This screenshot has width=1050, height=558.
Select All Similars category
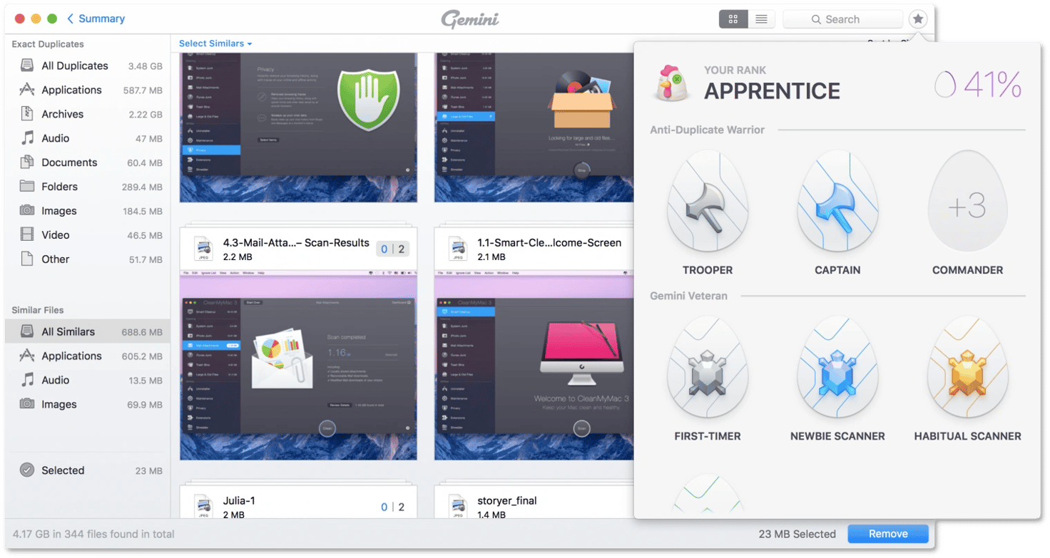(87, 331)
